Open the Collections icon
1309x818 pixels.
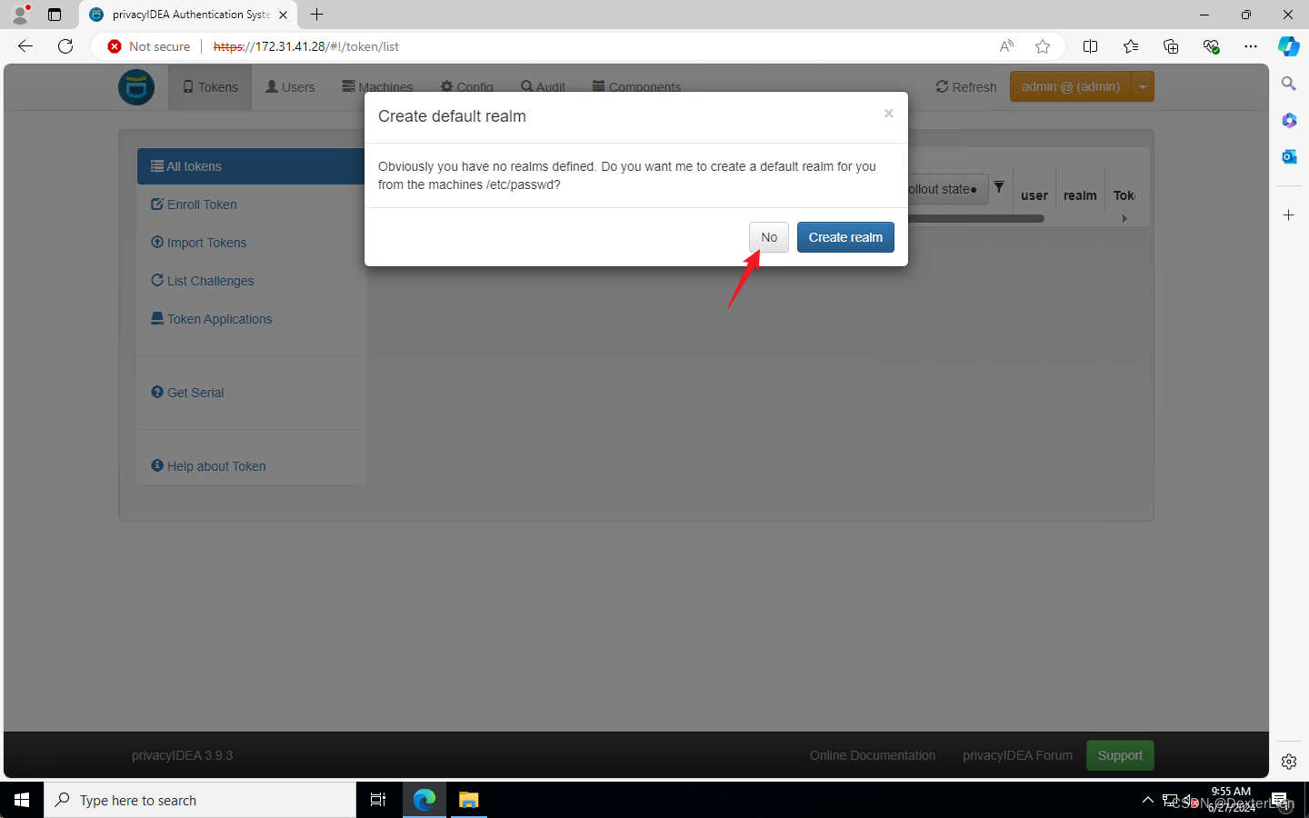tap(1171, 46)
